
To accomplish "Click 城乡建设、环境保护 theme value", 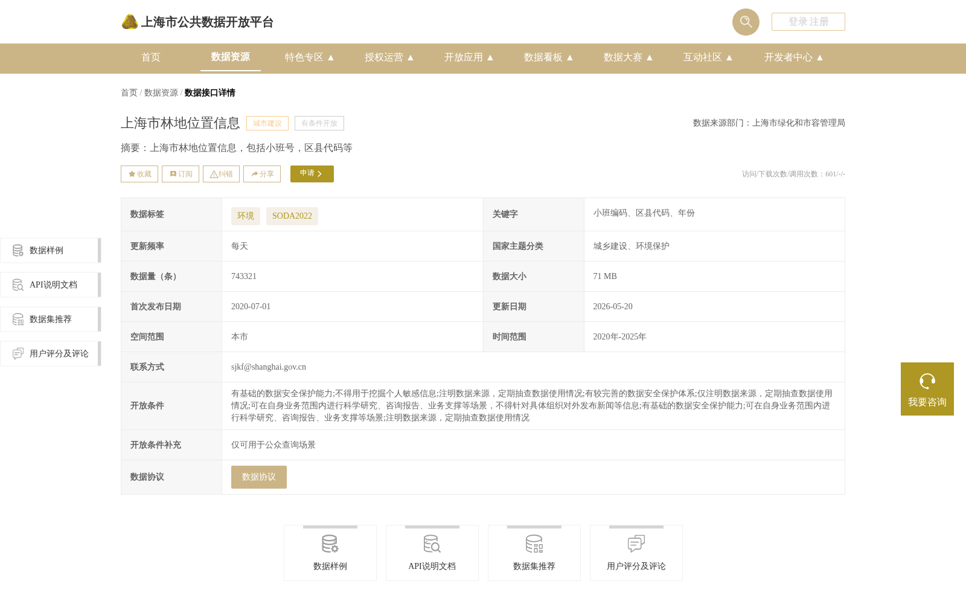I will pos(631,246).
